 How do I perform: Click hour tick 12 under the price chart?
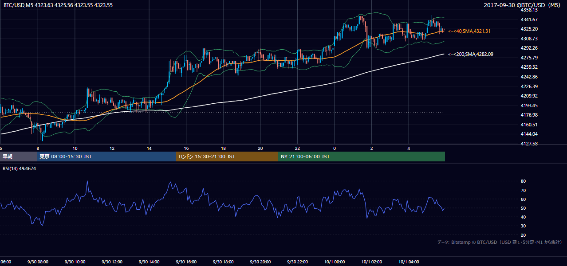coord(112,149)
